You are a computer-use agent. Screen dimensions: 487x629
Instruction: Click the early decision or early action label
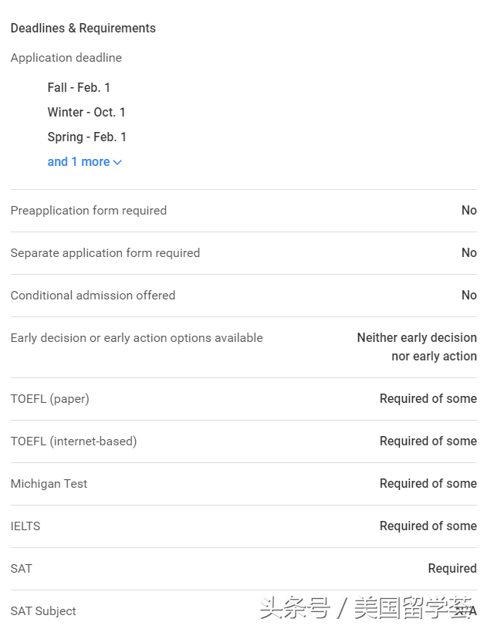[x=137, y=338]
